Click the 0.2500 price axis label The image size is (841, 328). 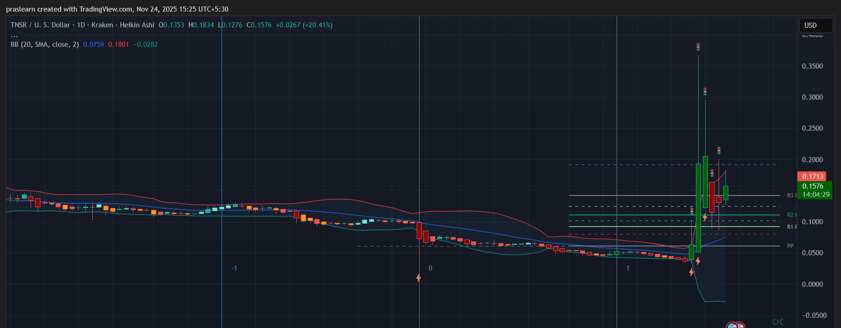click(812, 128)
